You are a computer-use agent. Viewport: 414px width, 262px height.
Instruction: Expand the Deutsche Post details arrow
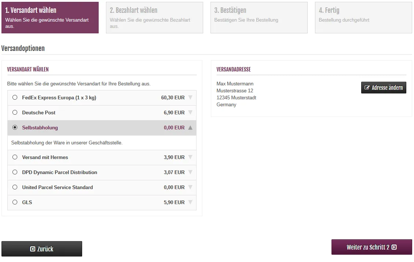coord(190,112)
